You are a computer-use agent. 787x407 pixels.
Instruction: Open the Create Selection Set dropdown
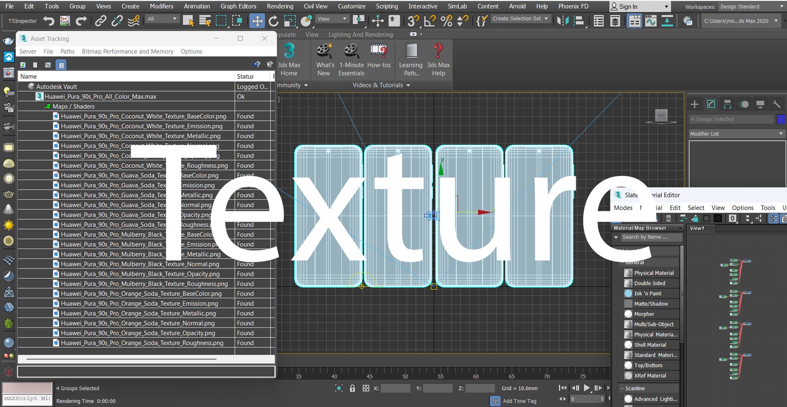click(x=520, y=19)
